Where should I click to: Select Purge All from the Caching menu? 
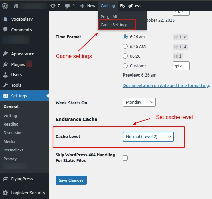109,17
